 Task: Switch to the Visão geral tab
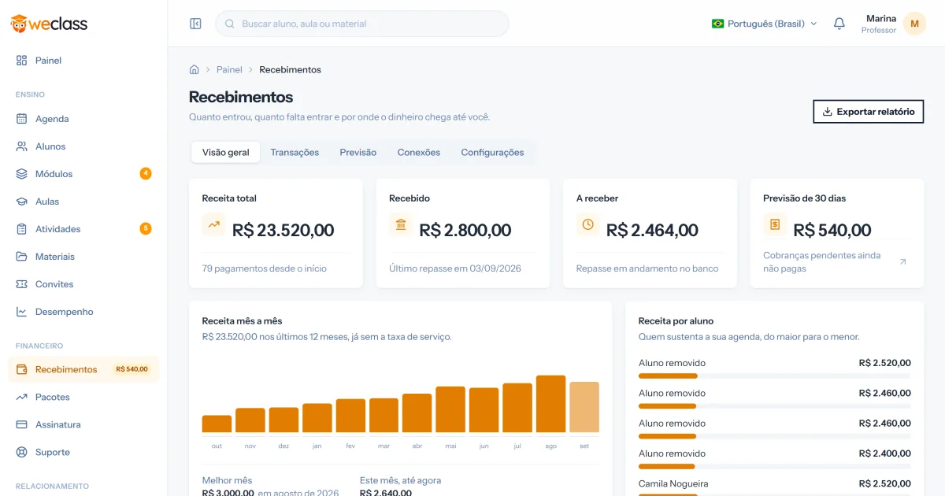[226, 153]
